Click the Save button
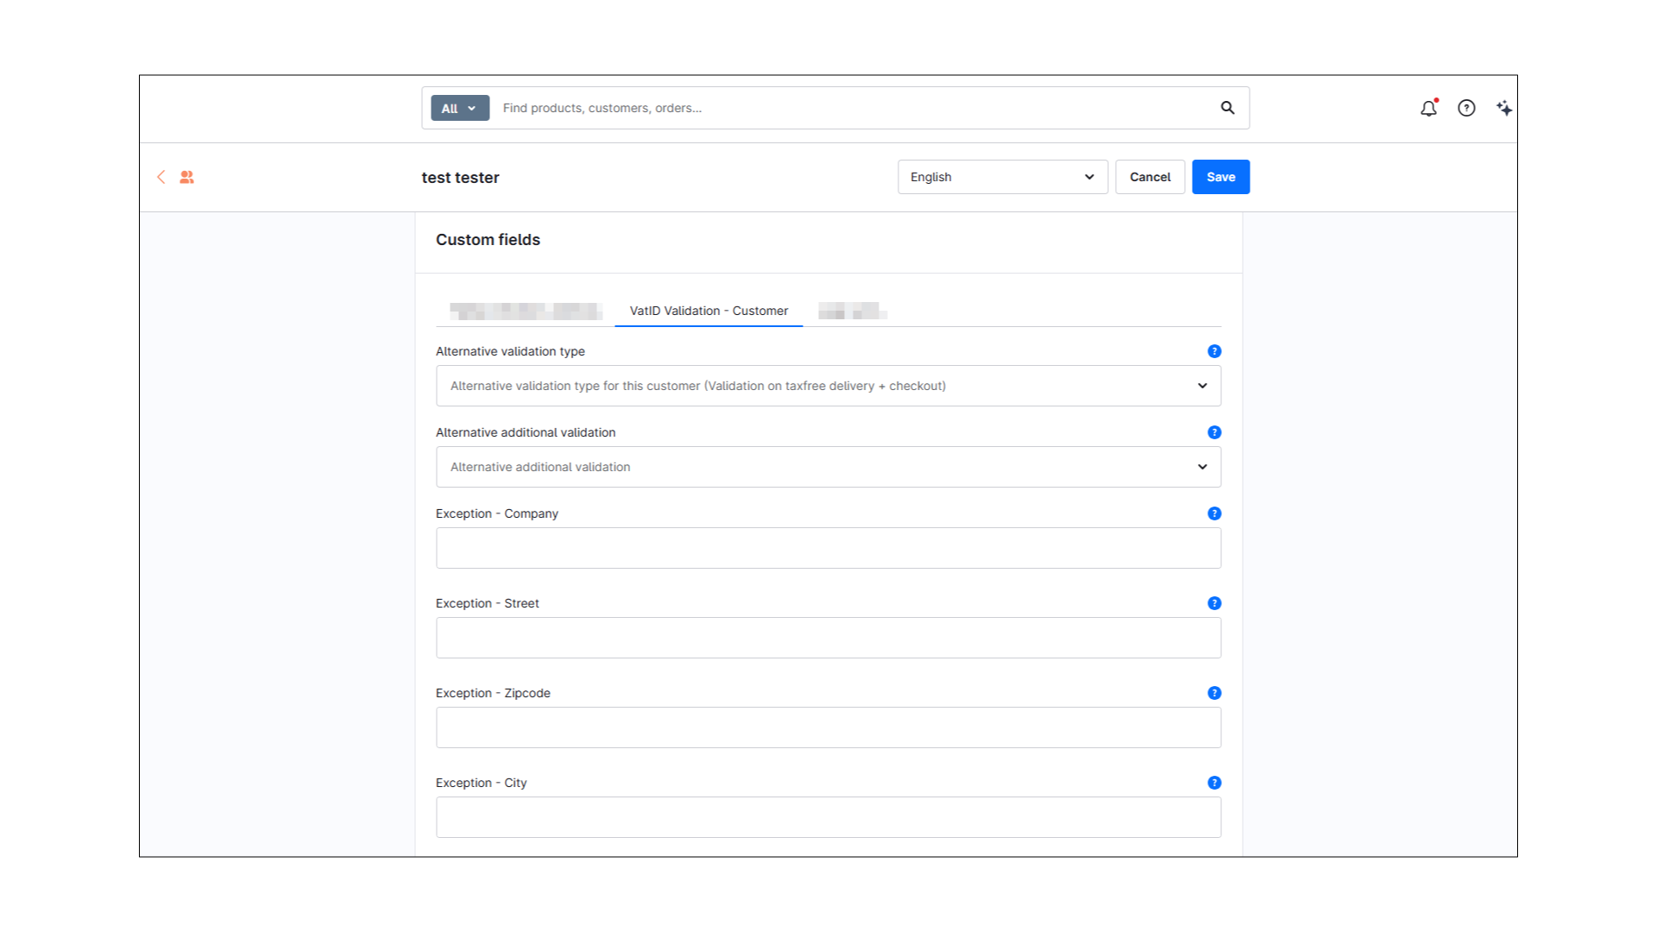Screen dimensions: 1657x932 [x=1220, y=177]
